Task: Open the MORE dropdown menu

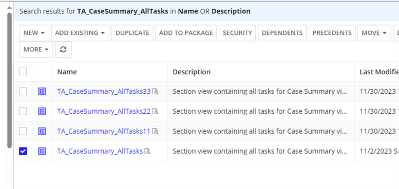Action: 36,50
